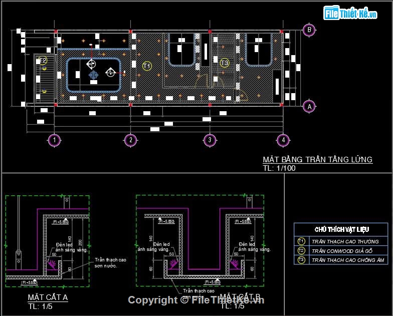Click the FileThietKe.vn logo at top right
The image size is (393, 316).
pyautogui.click(x=350, y=14)
